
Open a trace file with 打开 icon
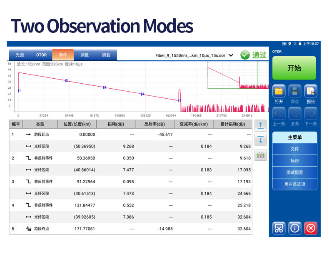[279, 91]
